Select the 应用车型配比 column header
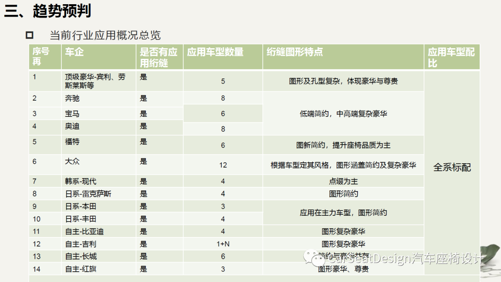 tap(451, 57)
